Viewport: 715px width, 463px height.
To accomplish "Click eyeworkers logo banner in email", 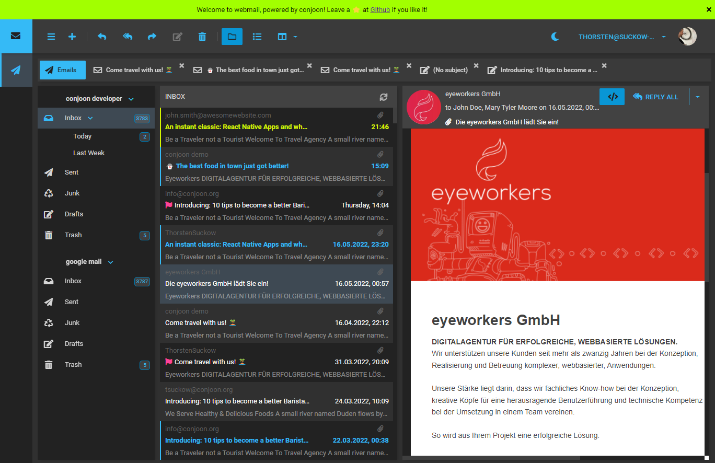I will (x=558, y=205).
